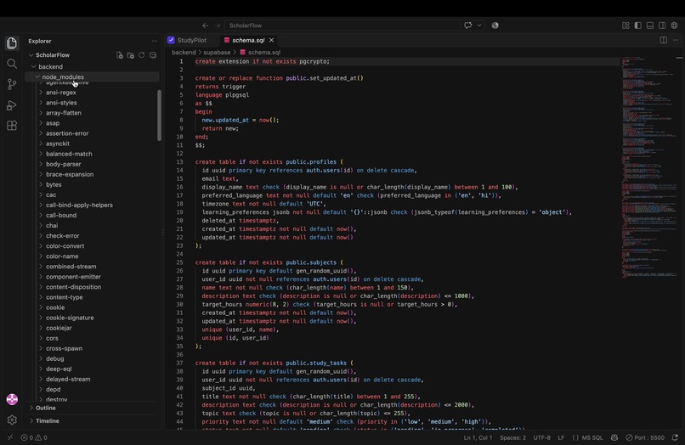Click the ScholarFlow command center search box

[342, 25]
